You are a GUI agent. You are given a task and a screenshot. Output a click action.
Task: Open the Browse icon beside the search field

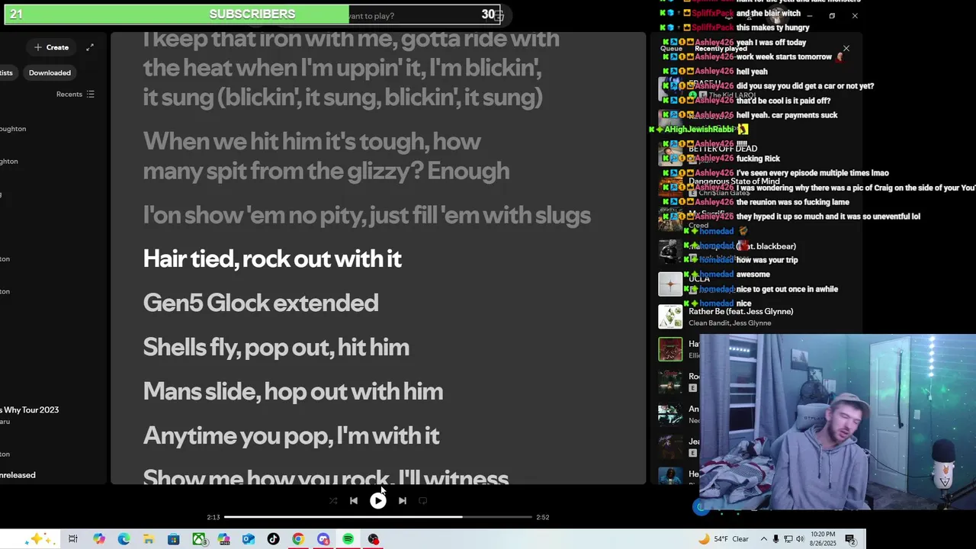[499, 15]
